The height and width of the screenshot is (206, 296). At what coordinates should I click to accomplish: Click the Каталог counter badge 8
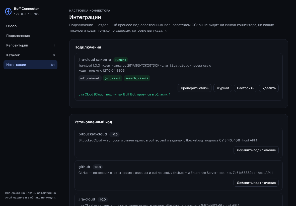(x=54, y=55)
